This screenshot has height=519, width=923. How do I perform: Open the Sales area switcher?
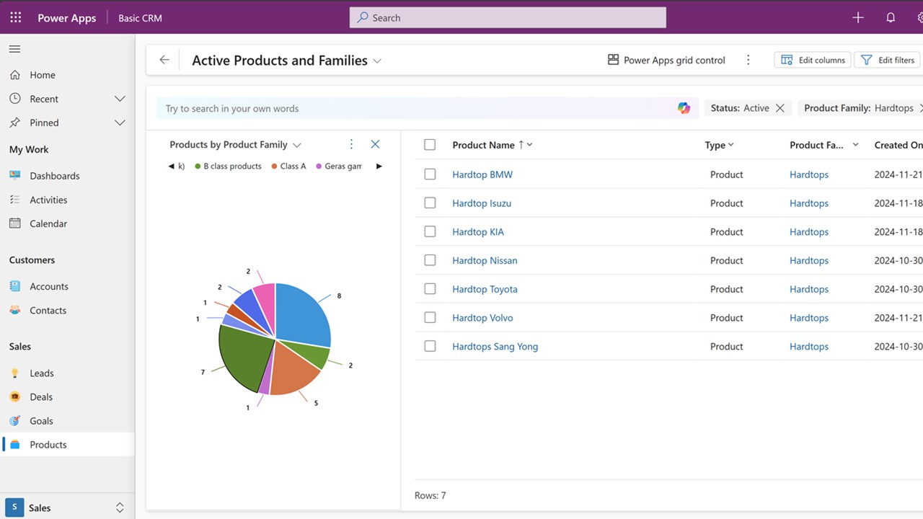[67, 507]
